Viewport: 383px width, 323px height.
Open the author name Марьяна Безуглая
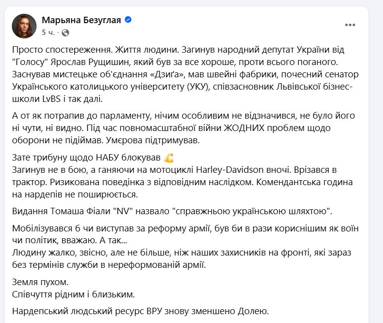pos(81,20)
